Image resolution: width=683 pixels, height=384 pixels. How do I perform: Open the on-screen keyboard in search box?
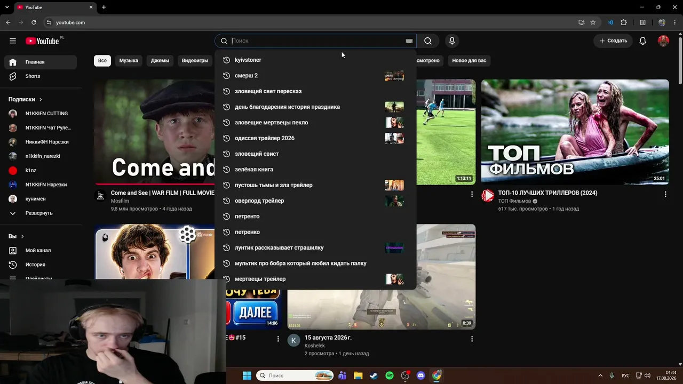(409, 41)
